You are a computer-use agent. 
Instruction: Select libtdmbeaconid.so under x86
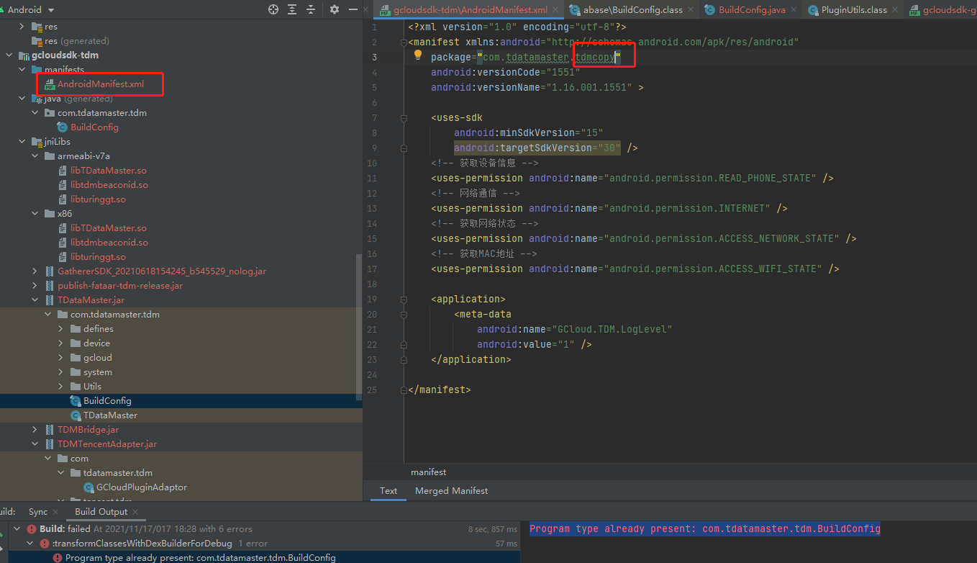click(x=109, y=243)
